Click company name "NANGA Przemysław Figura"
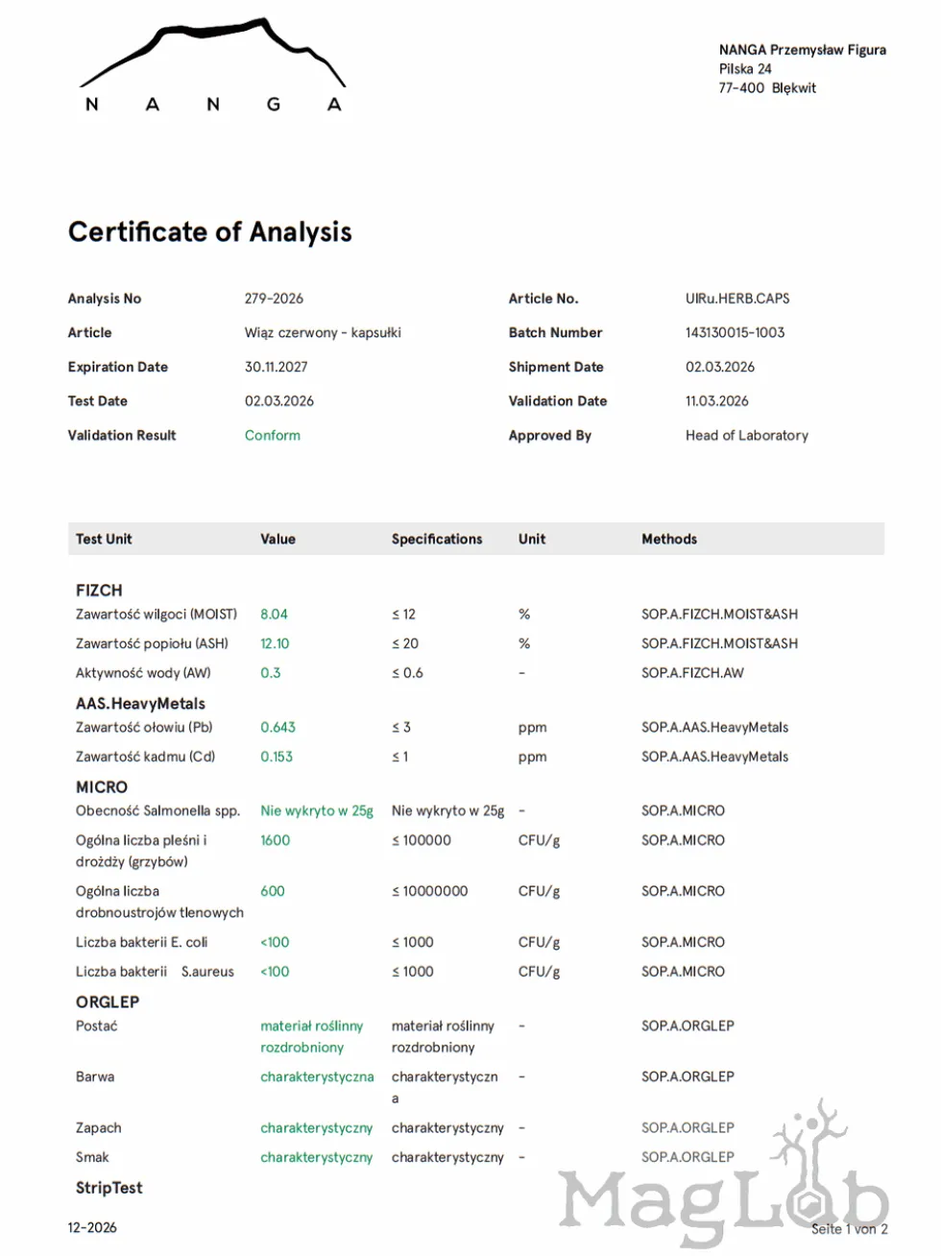Screen dimensions: 941x1256 click(803, 50)
